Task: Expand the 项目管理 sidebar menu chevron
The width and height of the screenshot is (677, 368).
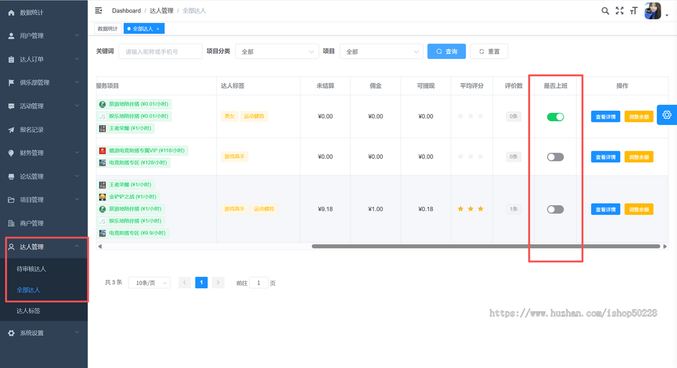Action: coord(77,200)
